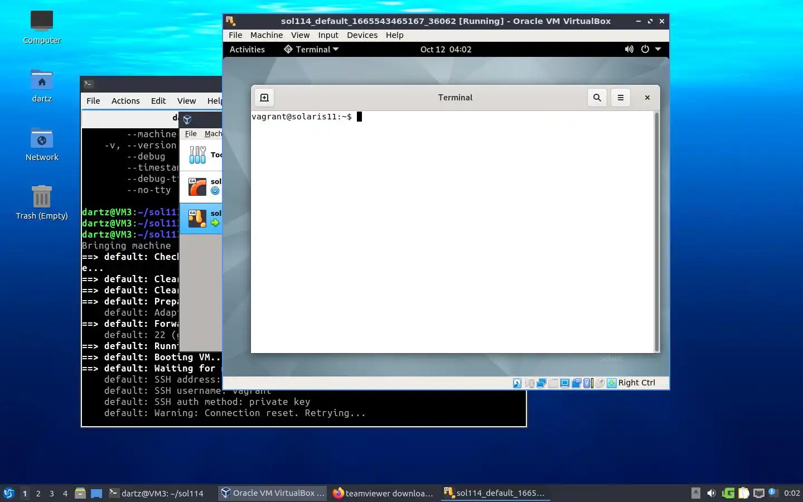Expand the system menu arrow in guest top bar
The width and height of the screenshot is (803, 502).
[658, 49]
